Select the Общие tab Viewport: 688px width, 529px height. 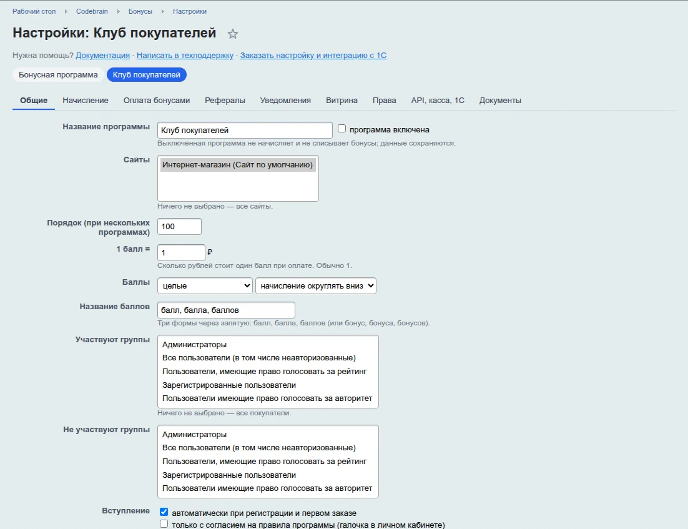coord(34,101)
